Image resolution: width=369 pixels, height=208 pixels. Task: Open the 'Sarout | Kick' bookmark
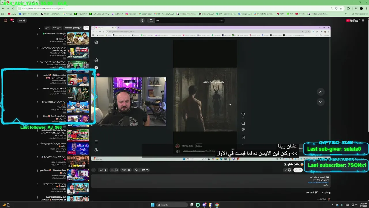coord(81,14)
